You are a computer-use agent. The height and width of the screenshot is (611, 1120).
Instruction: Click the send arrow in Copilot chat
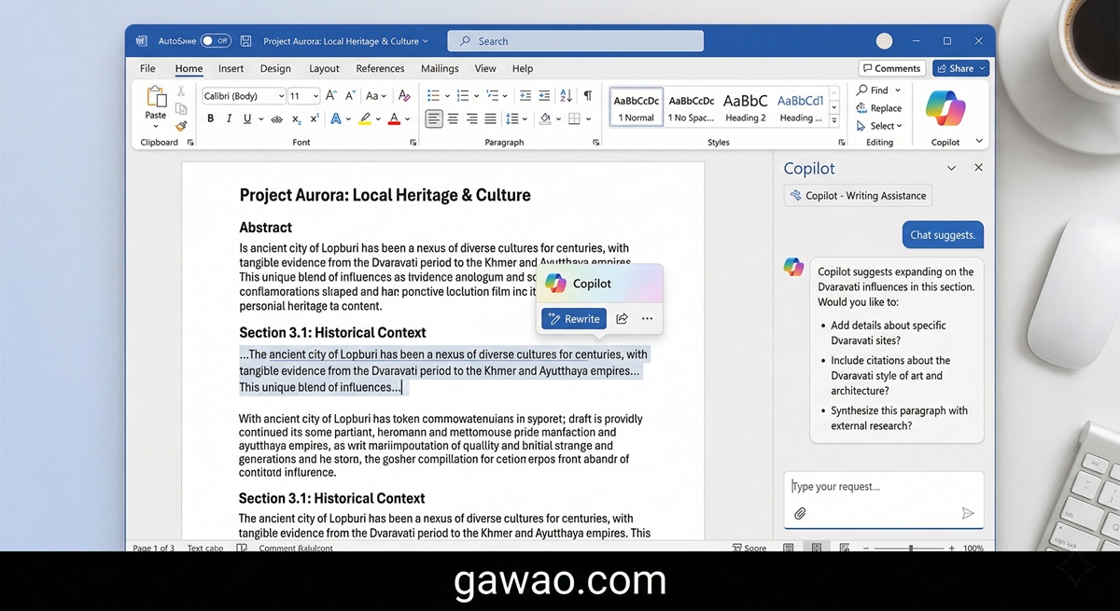click(x=968, y=513)
